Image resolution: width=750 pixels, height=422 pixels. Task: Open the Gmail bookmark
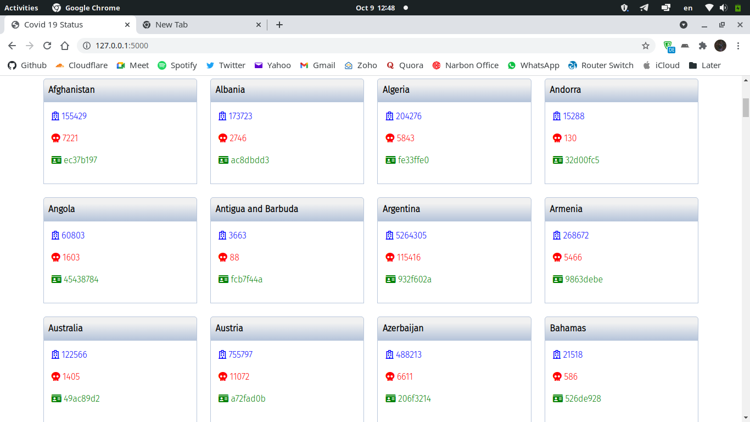point(318,65)
